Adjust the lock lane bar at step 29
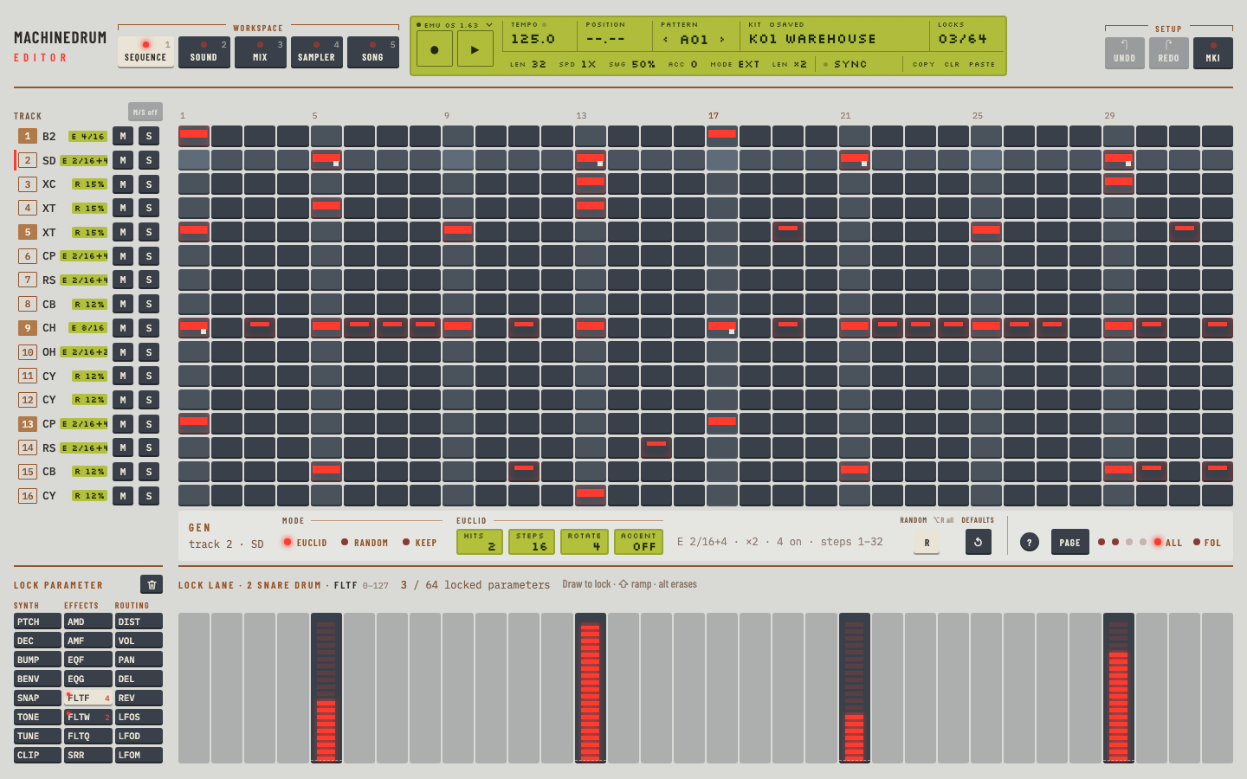 tap(1119, 688)
